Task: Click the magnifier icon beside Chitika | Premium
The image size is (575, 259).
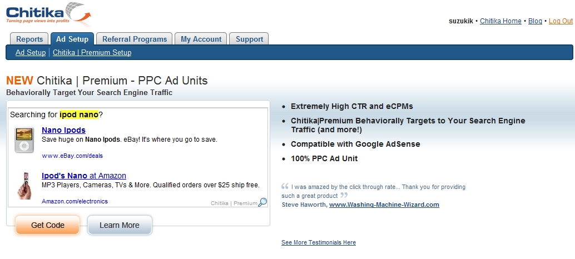Action: coord(262,202)
